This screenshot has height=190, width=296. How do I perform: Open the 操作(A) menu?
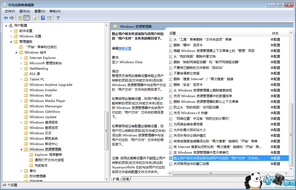click(24, 11)
